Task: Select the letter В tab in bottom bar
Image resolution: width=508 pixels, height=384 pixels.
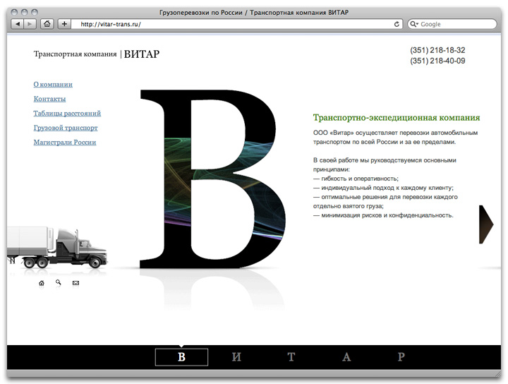Action: coord(181,357)
